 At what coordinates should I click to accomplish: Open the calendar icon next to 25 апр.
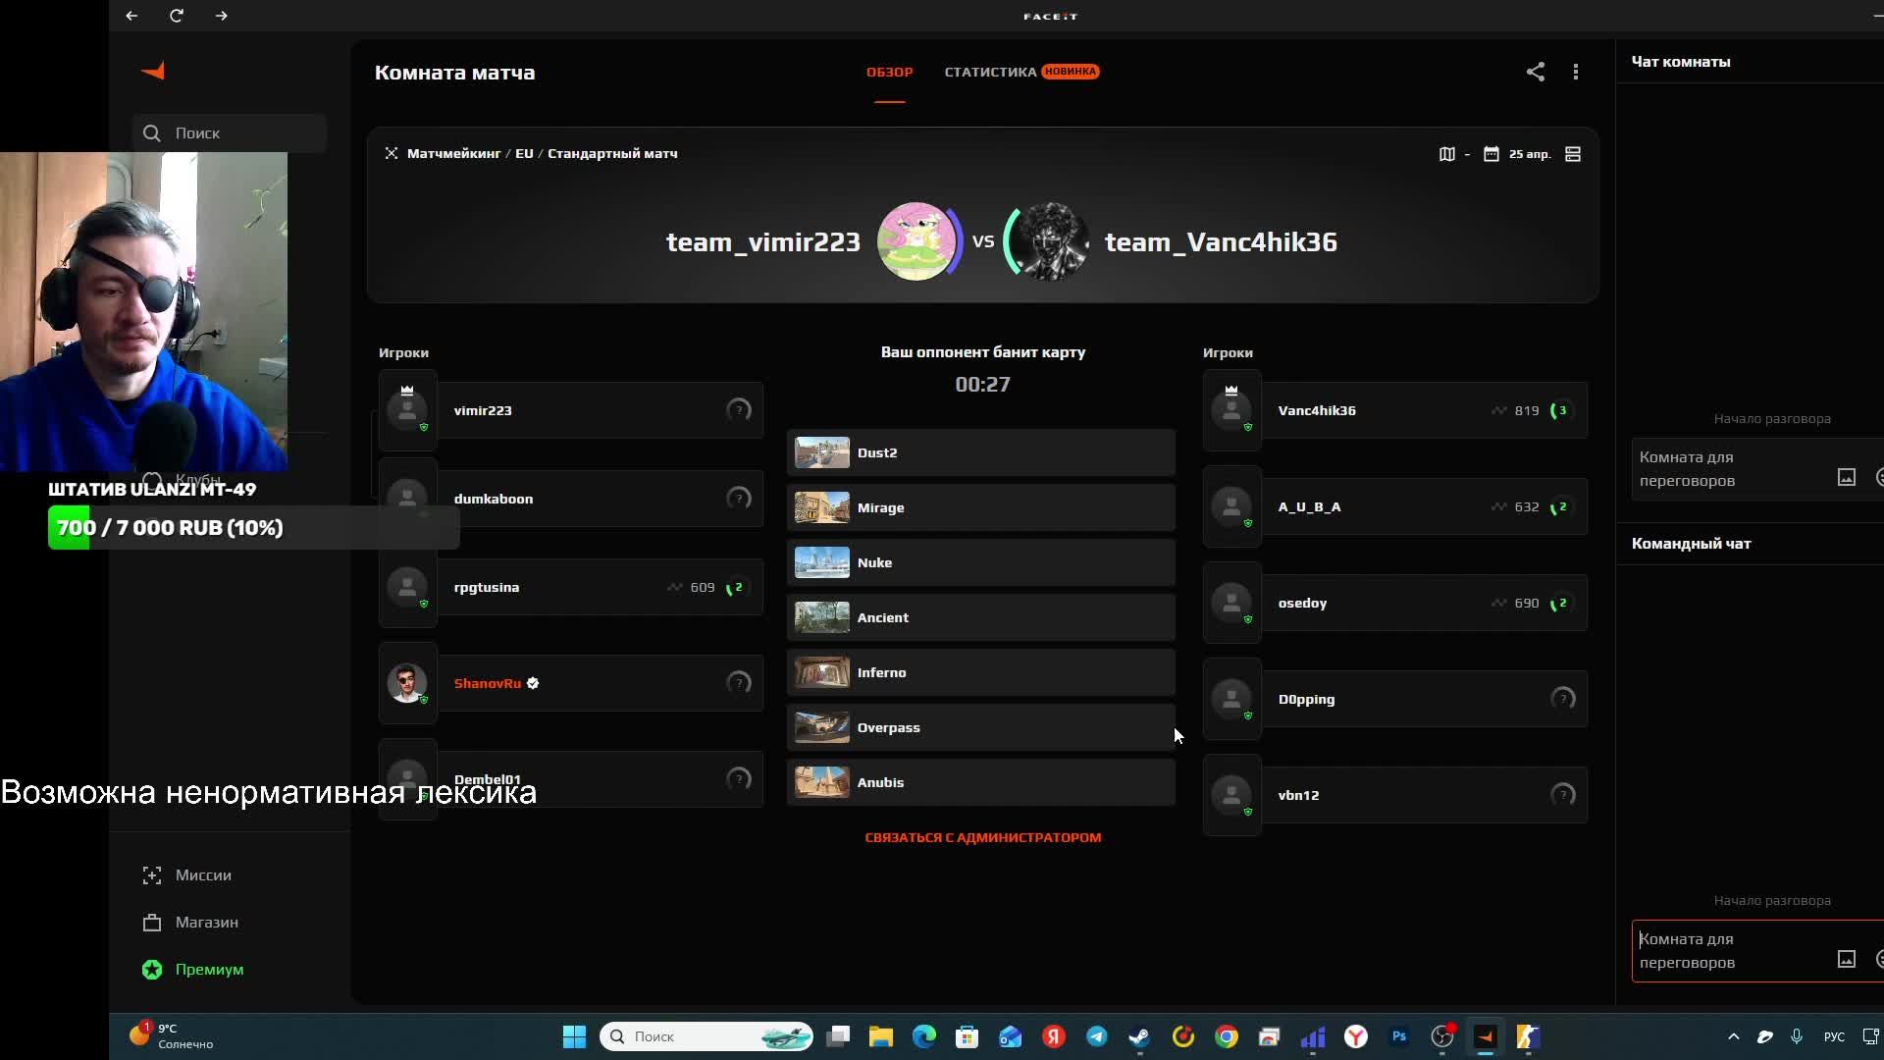point(1491,154)
